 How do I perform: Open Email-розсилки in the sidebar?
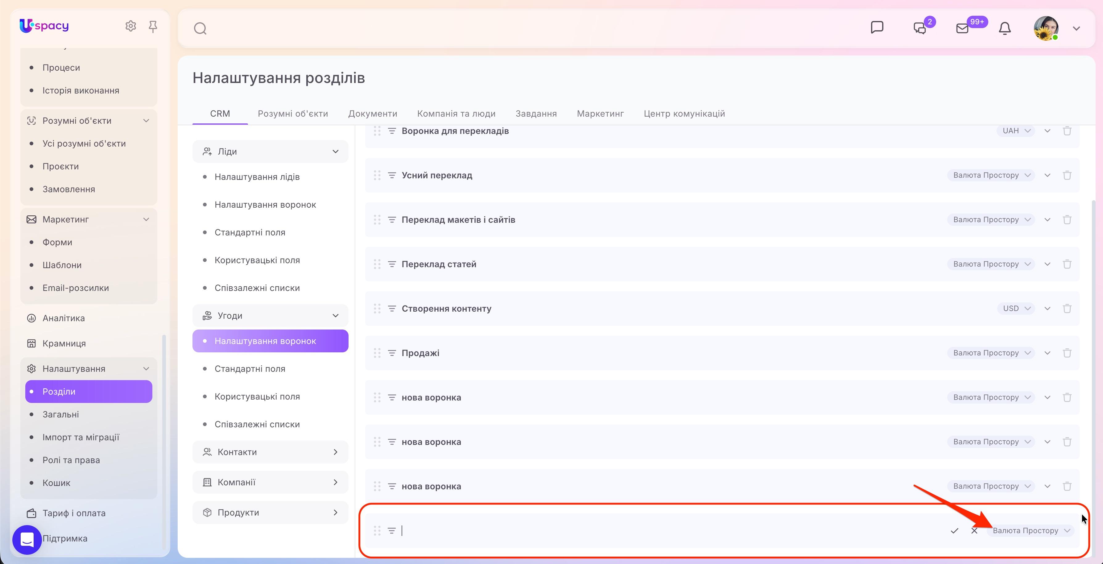[75, 288]
